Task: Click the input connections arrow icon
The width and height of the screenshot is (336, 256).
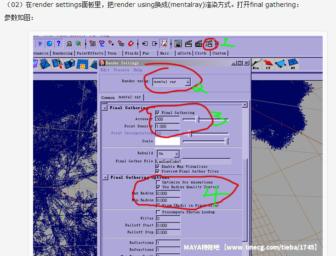Action: point(145,44)
